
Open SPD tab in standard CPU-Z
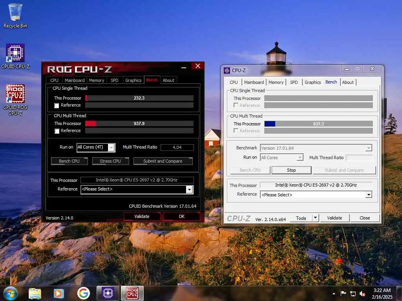click(x=294, y=82)
